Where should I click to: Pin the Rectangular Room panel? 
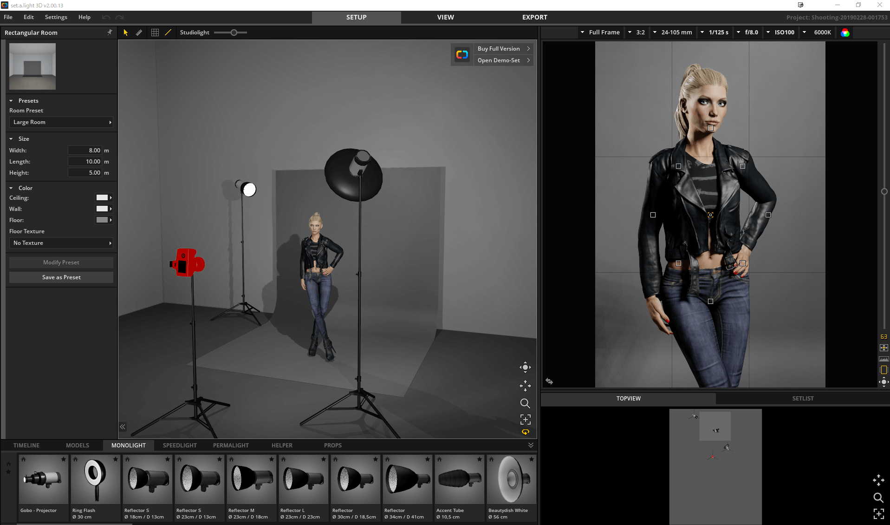coord(110,33)
